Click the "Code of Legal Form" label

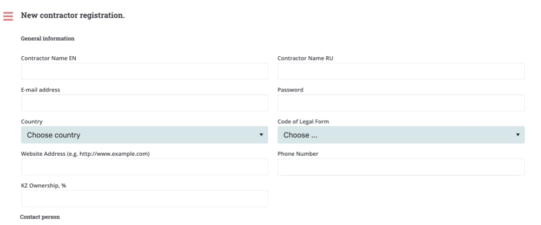(303, 122)
